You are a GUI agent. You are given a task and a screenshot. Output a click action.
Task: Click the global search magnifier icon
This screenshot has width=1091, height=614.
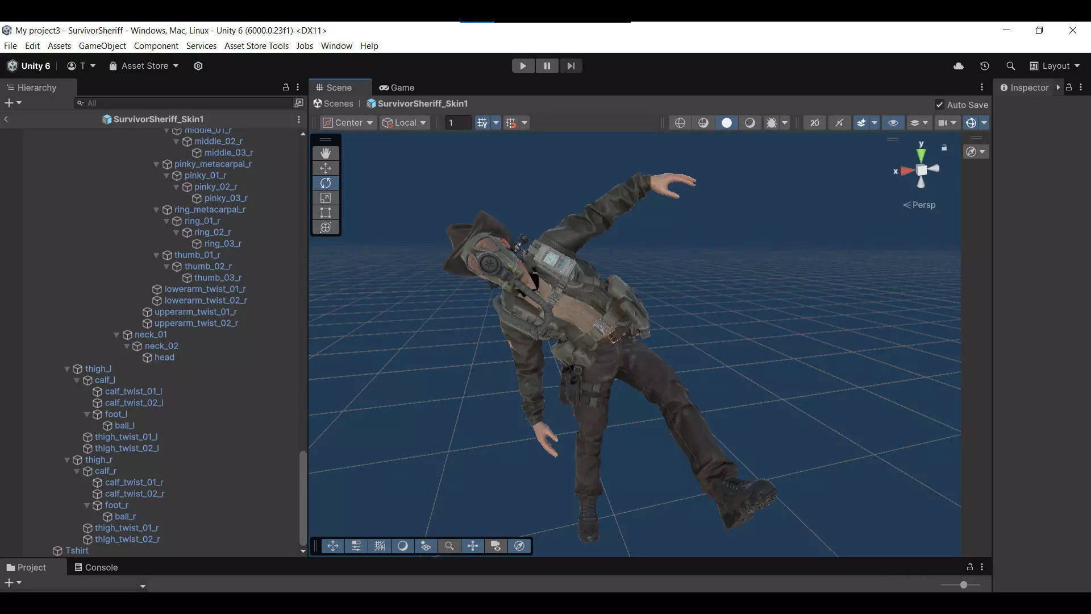pyautogui.click(x=1010, y=66)
